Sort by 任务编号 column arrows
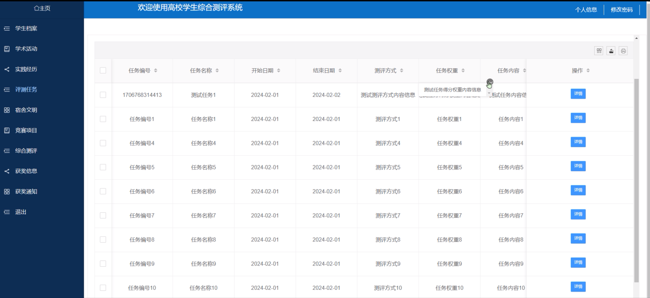 [x=156, y=71]
